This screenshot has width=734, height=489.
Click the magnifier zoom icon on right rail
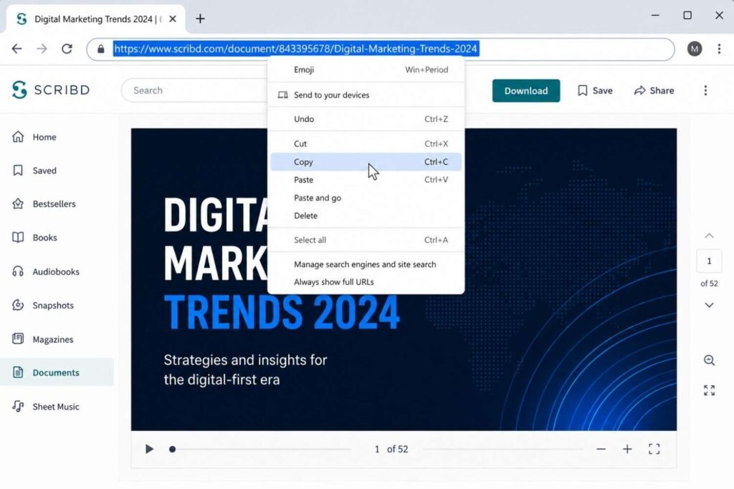click(x=709, y=360)
